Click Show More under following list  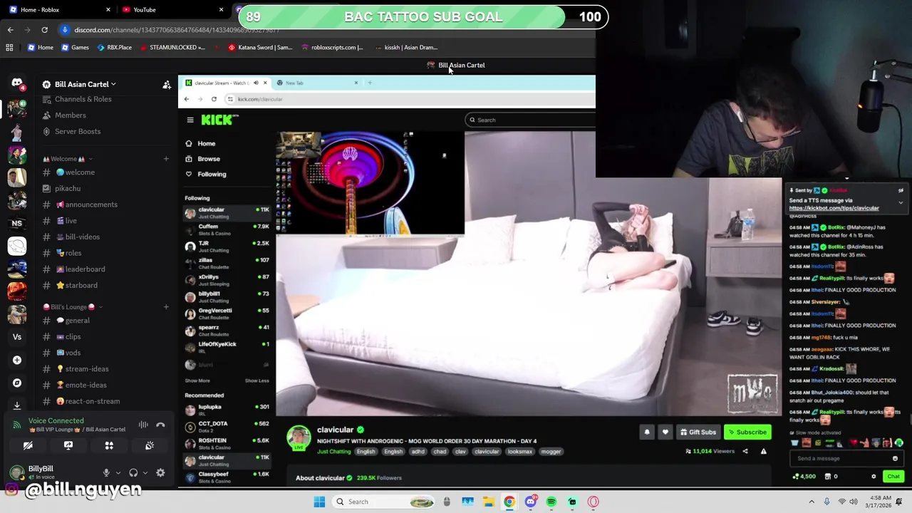pyautogui.click(x=197, y=380)
